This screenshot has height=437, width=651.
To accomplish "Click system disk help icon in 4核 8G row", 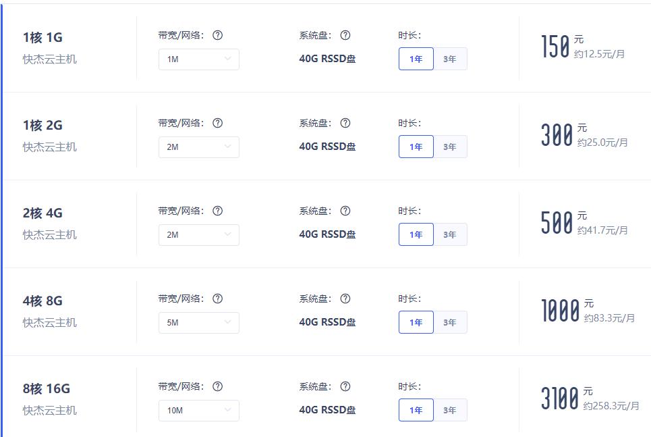I will click(x=345, y=299).
